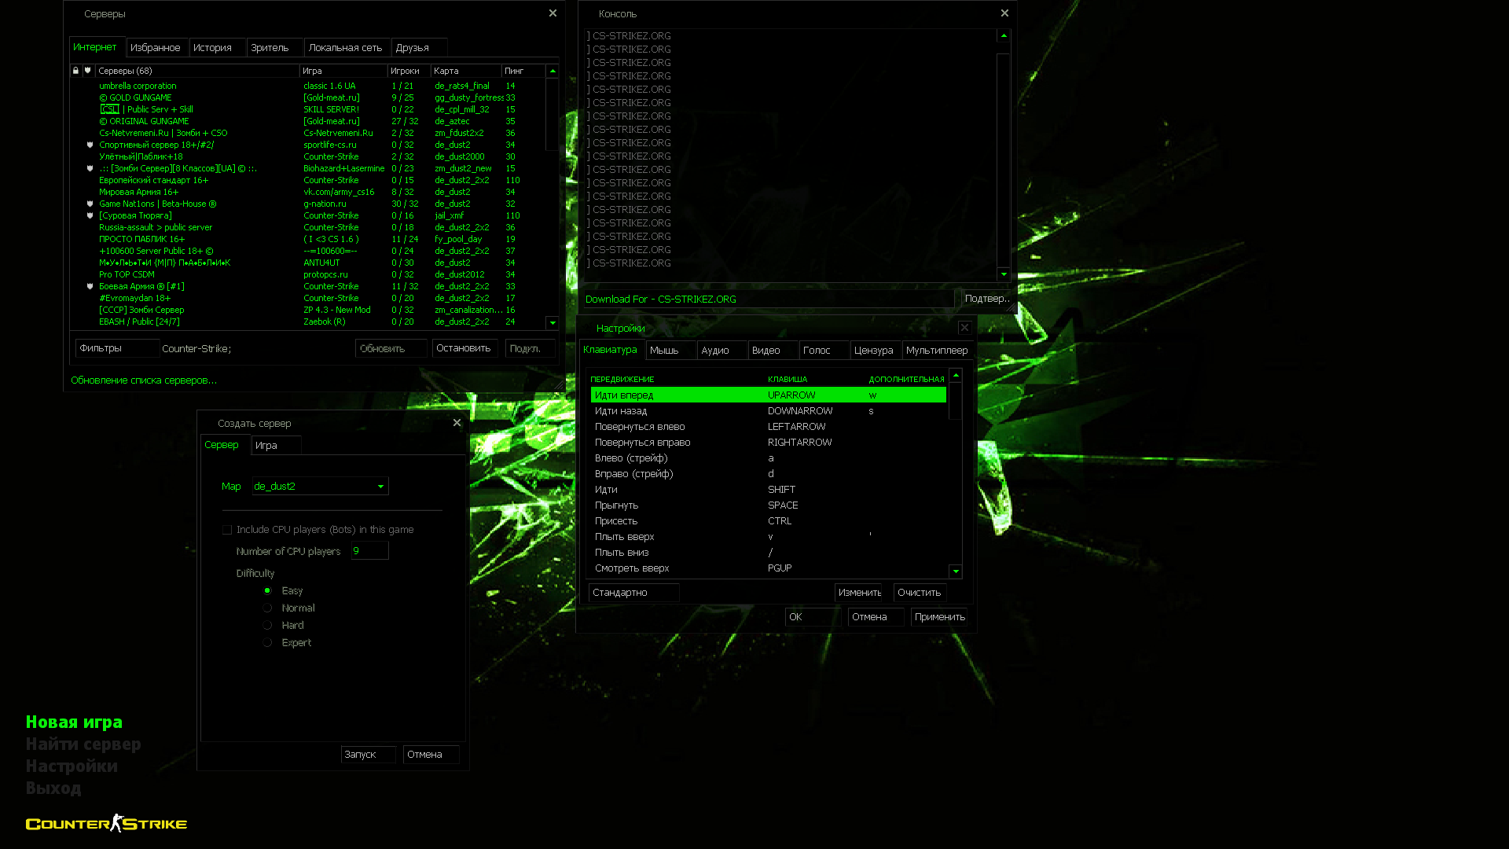The image size is (1509, 849).
Task: Switch to История tab in Серверы
Action: click(218, 48)
